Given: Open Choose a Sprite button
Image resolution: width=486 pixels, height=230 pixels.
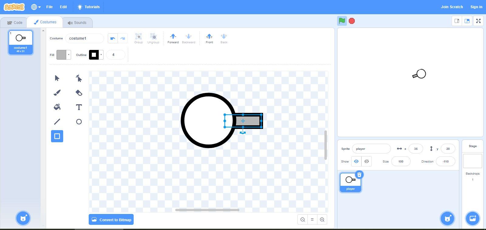Looking at the screenshot, I should tap(447, 218).
